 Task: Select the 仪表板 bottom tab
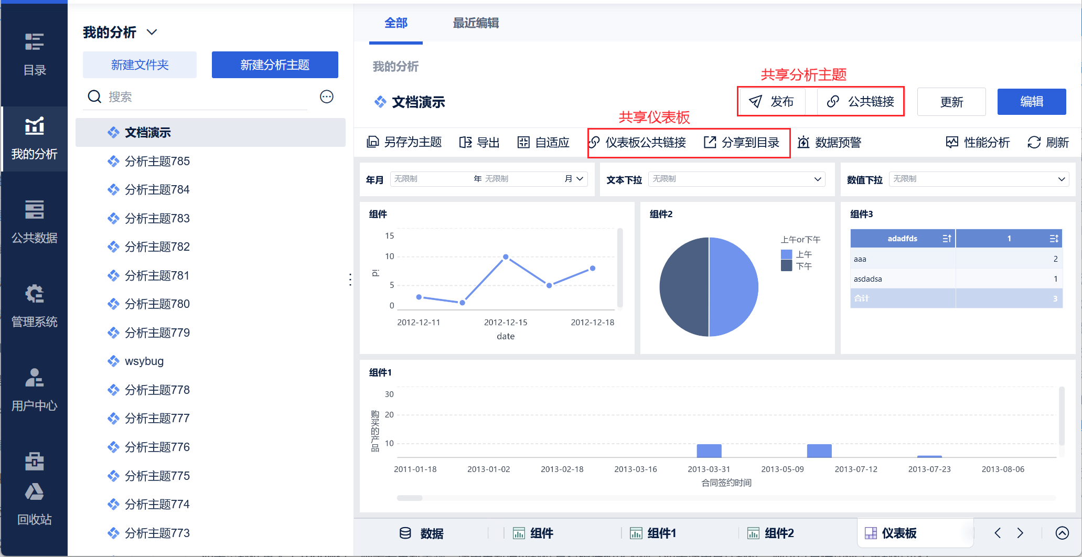[x=915, y=533]
